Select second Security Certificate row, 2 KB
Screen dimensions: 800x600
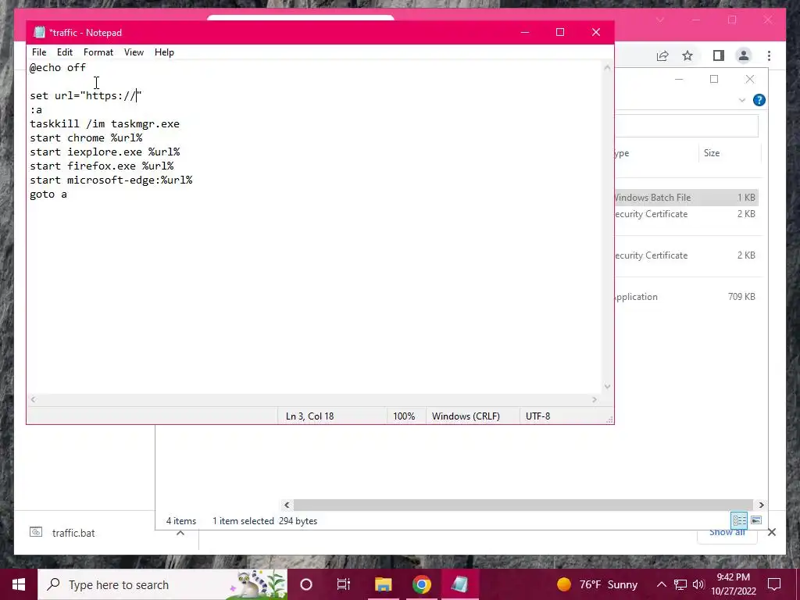(x=686, y=255)
